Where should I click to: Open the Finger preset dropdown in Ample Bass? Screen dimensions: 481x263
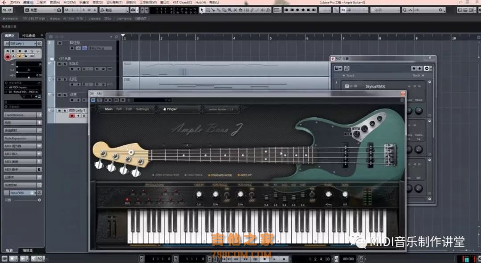[x=181, y=109]
